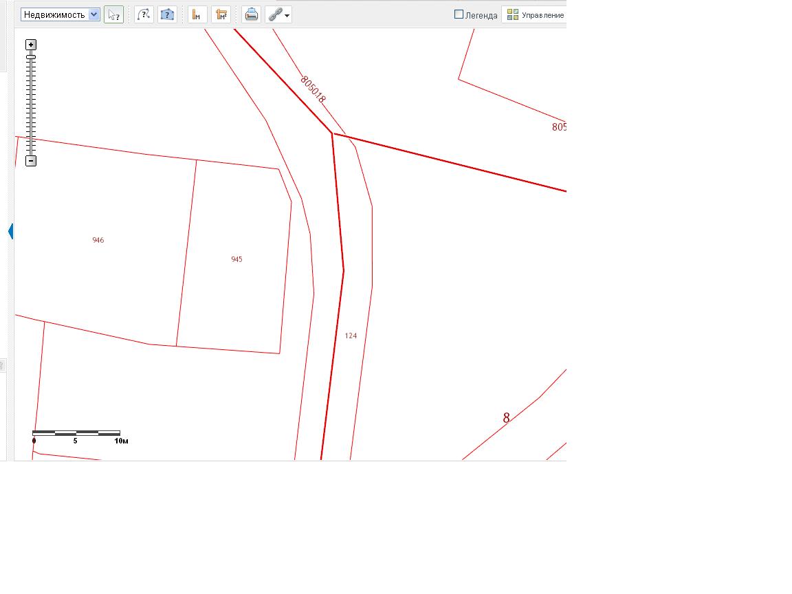Click parcel 946 on the map

98,241
